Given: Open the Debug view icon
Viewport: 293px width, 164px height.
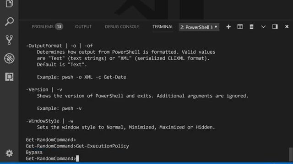Looking at the screenshot, I should [x=9, y=58].
